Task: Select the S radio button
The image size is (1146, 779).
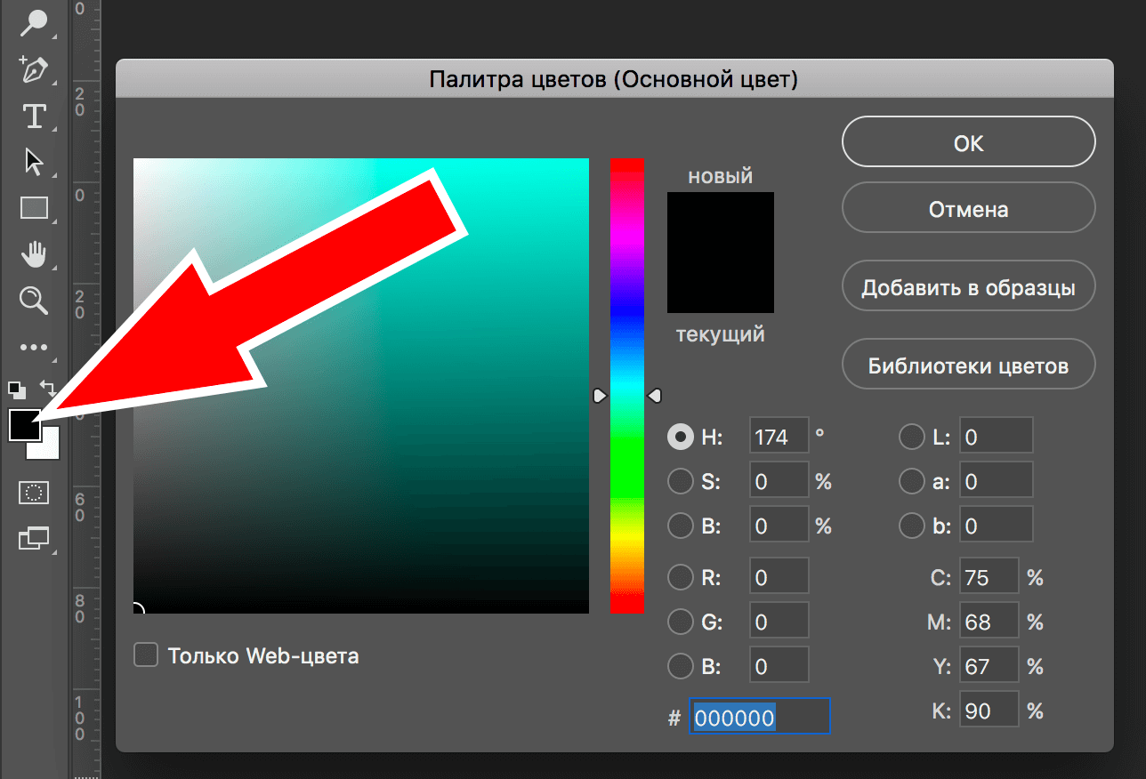Action: click(x=681, y=480)
